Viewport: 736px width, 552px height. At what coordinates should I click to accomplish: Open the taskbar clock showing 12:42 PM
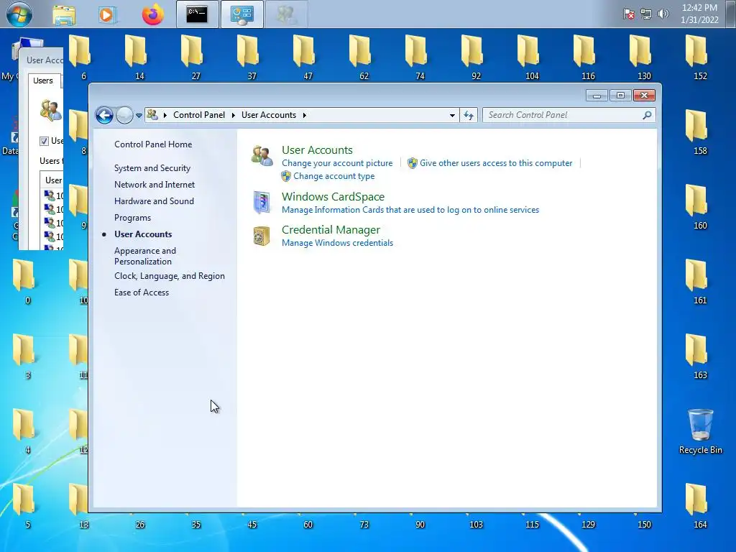pos(699,14)
